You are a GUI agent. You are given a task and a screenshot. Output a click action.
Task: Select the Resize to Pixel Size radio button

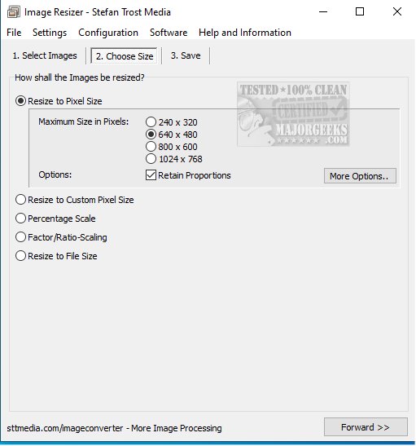coord(59,101)
